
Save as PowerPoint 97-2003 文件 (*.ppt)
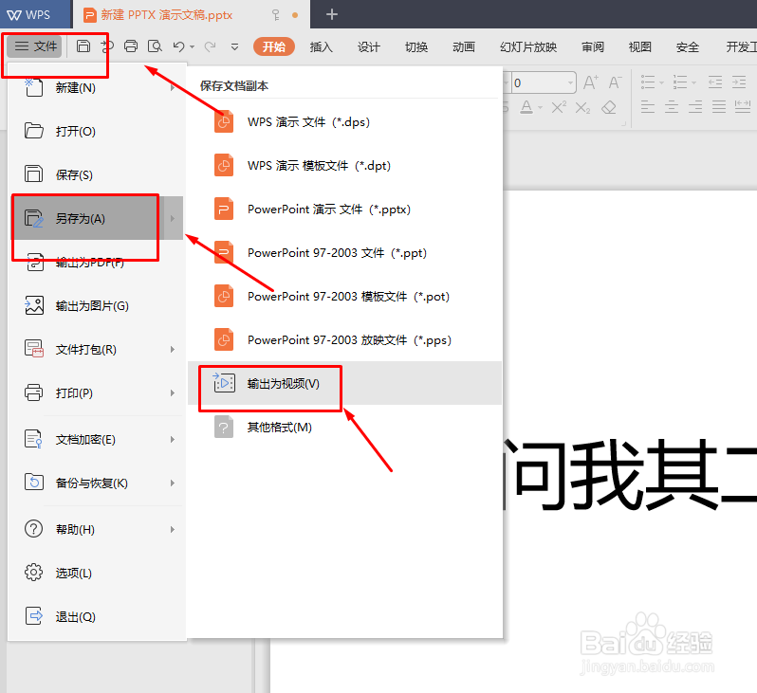point(344,252)
